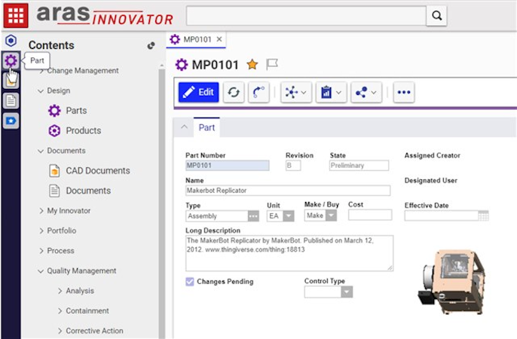Collapse the Design tree section
The height and width of the screenshot is (339, 517).
(41, 90)
